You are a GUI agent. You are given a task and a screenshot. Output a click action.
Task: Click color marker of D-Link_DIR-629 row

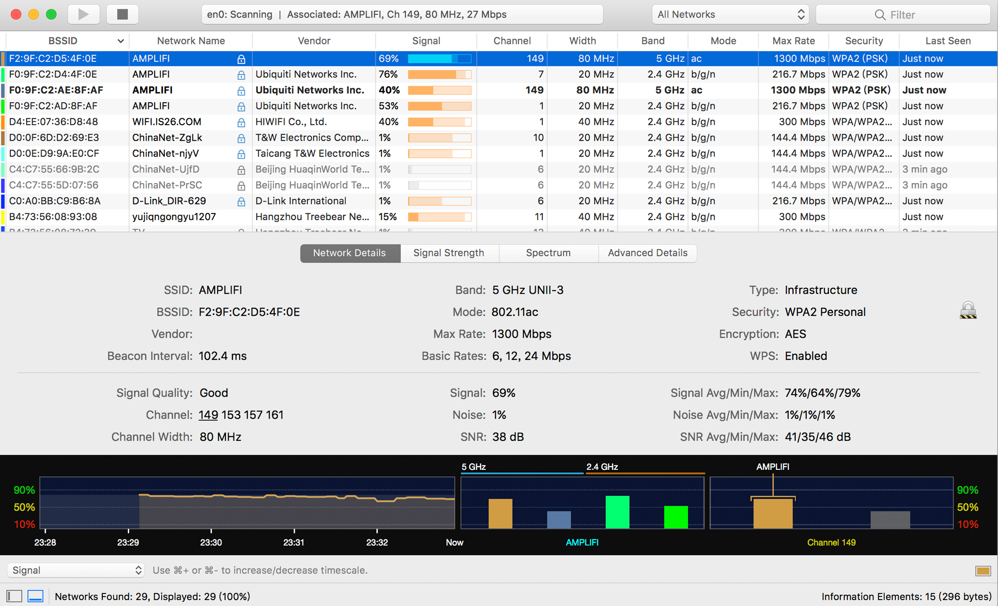(x=3, y=201)
